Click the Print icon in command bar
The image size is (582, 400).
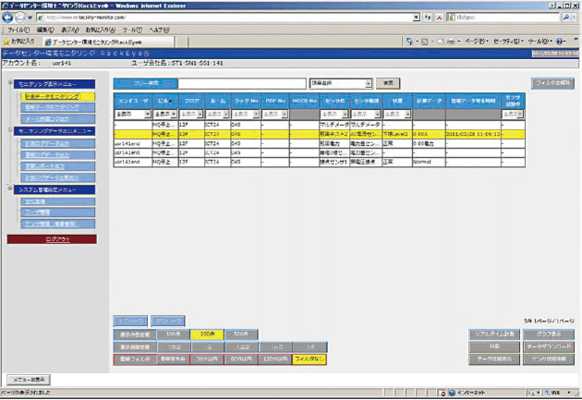pyautogui.click(x=451, y=42)
